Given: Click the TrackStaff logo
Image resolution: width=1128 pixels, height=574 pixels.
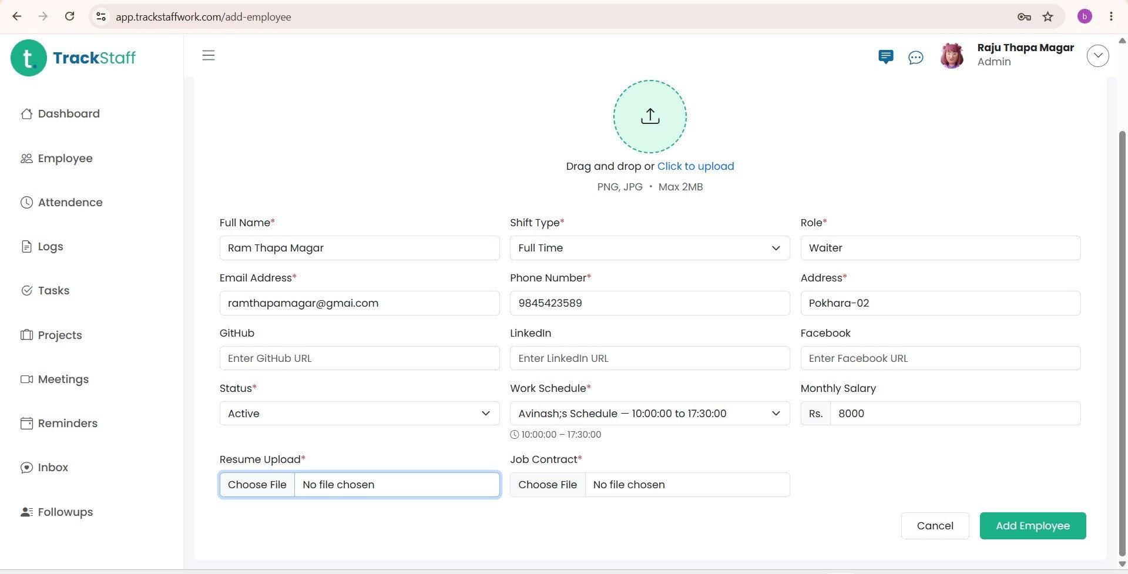Looking at the screenshot, I should click(x=73, y=58).
